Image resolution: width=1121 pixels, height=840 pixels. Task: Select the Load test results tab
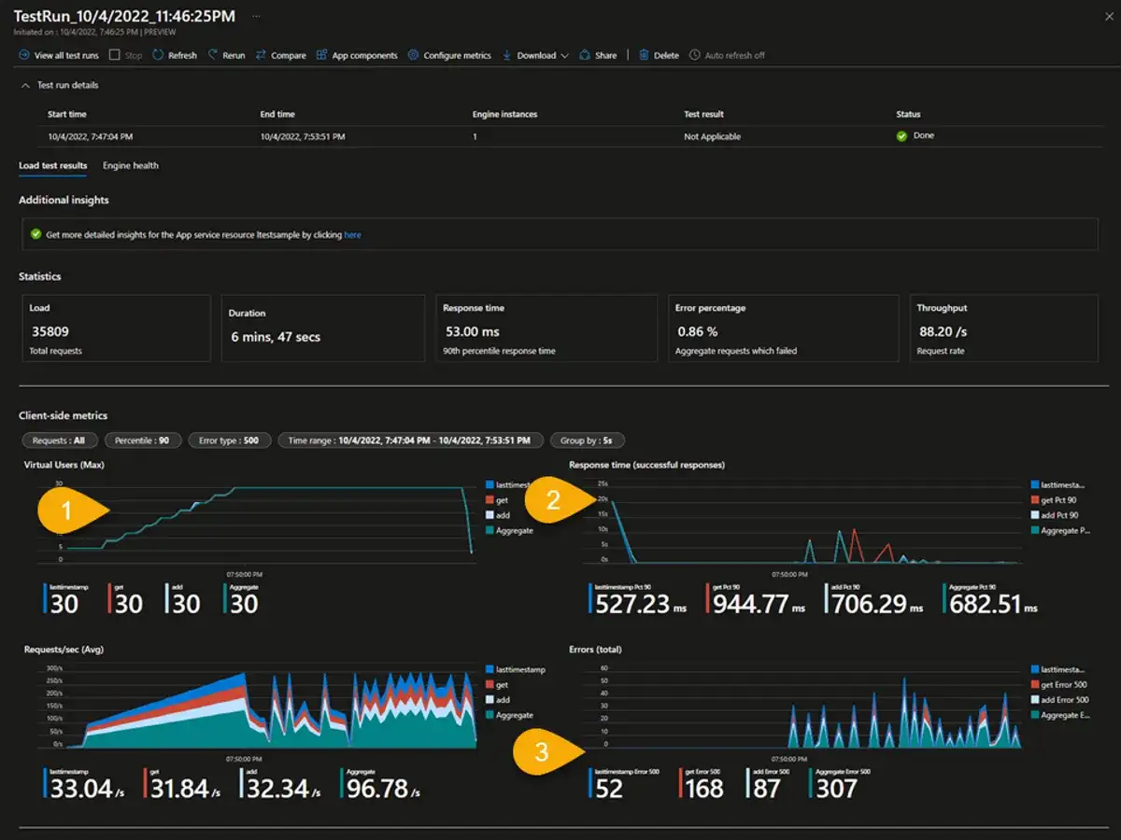pos(52,165)
